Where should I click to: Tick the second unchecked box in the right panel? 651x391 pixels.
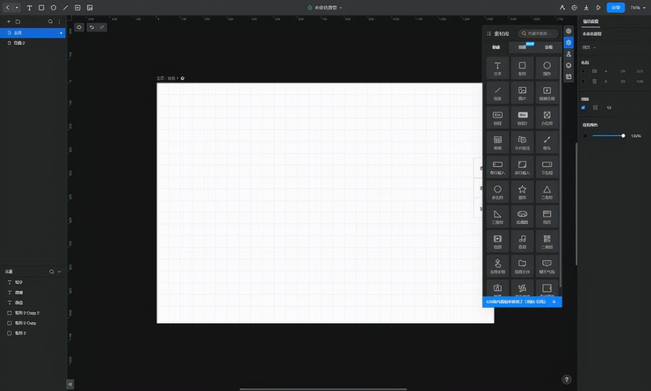click(583, 81)
